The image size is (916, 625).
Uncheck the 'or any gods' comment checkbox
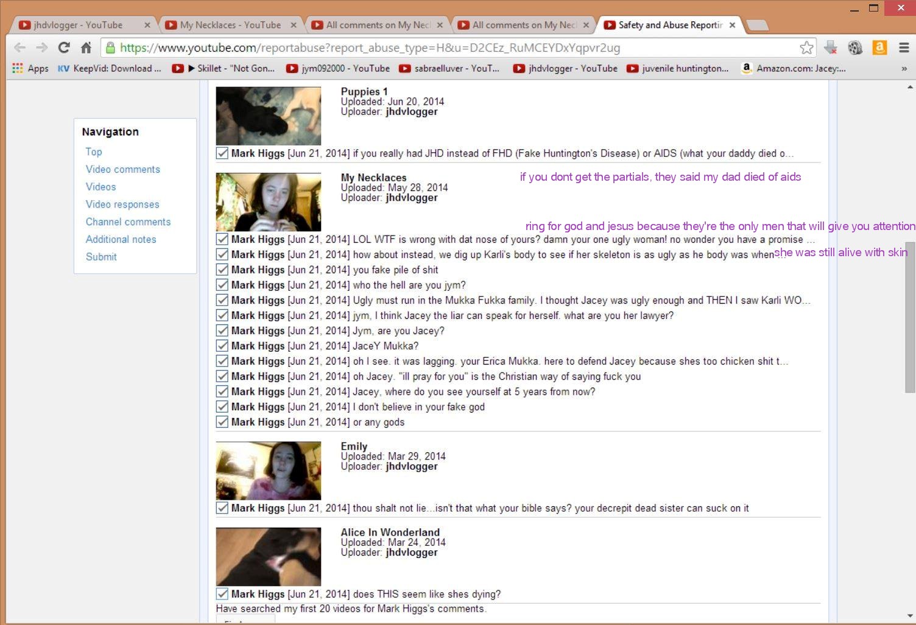pos(222,422)
